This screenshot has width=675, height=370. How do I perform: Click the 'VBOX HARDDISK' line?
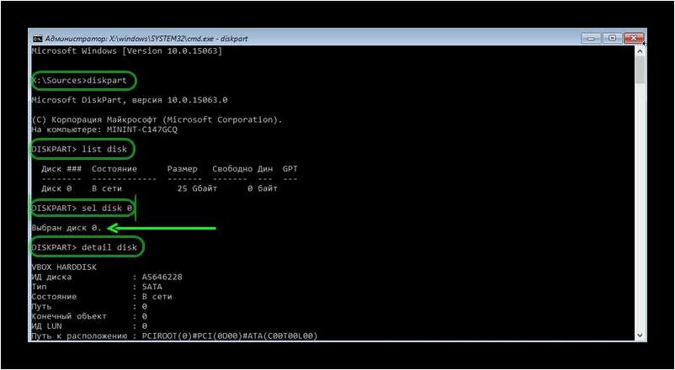coord(64,267)
